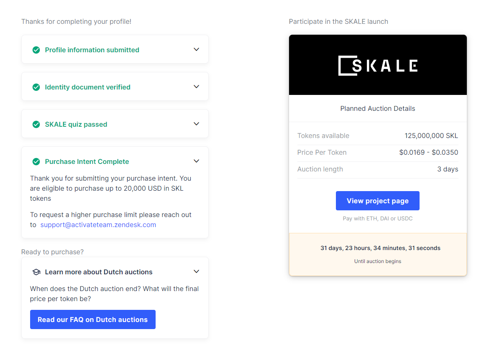This screenshot has width=489, height=350.
Task: Collapse the Purchase Intent Complete section
Action: tap(196, 161)
